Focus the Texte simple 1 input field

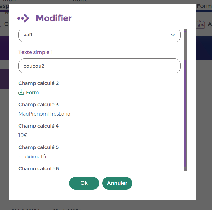pyautogui.click(x=99, y=66)
